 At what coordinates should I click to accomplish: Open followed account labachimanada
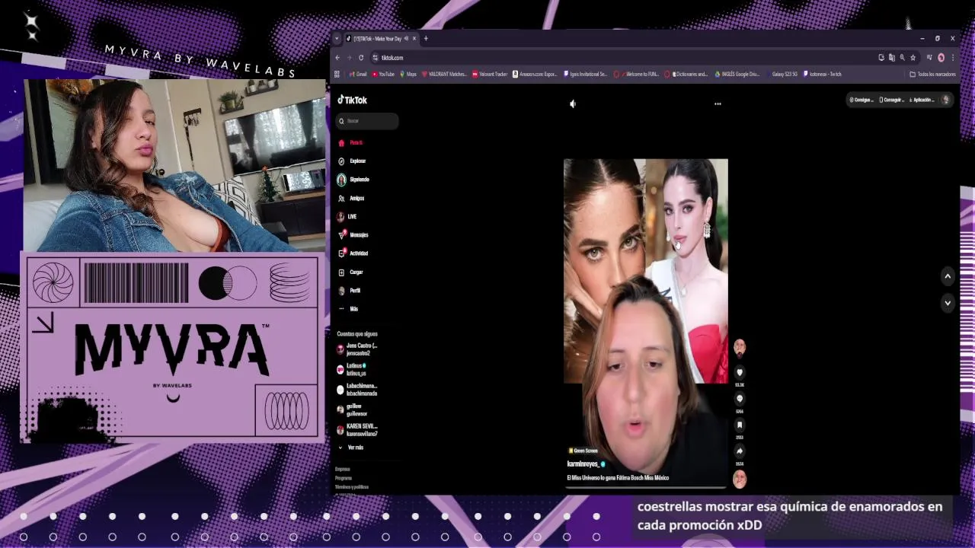358,390
